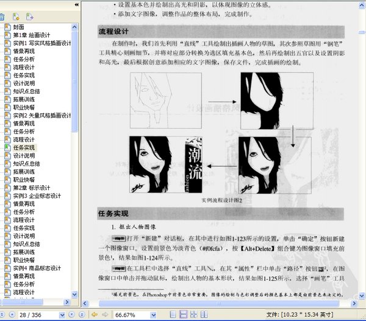Screen dimensions: 366x321
Task: Click the page number field showing 28 / 356
Action: click(39, 315)
